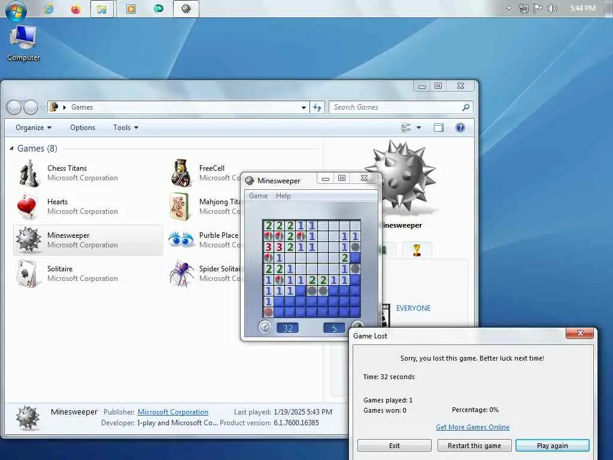Screen dimensions: 613x460
Task: Open Firefox from the taskbar
Action: (x=75, y=9)
